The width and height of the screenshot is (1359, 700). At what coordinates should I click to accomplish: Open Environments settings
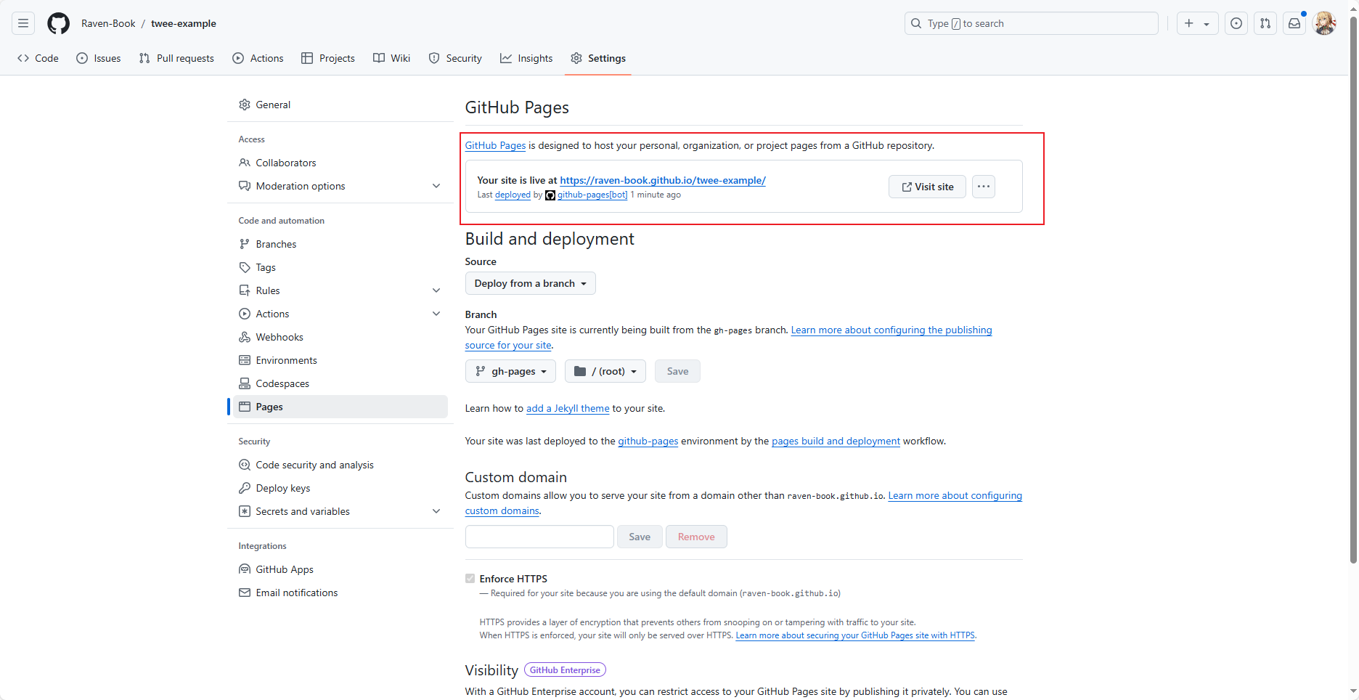coord(340,360)
